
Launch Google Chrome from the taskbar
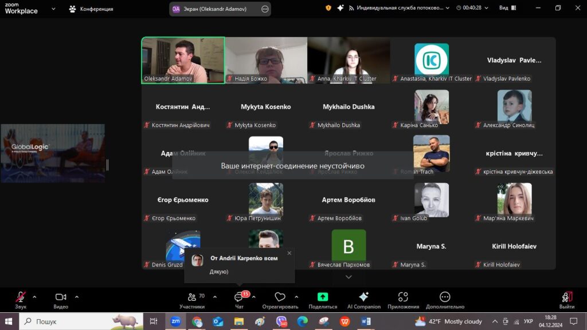click(197, 321)
